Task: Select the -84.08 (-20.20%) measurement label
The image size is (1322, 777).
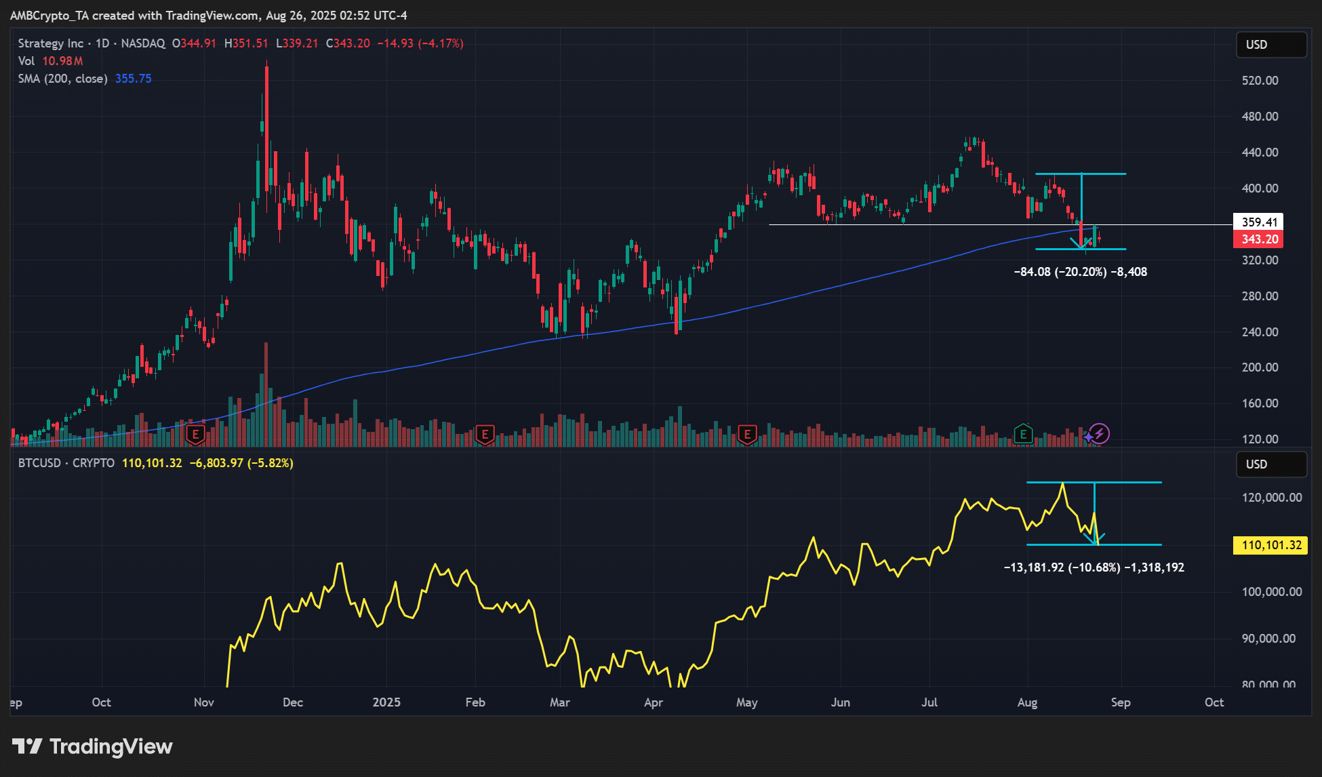Action: (1080, 272)
